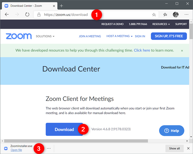Image resolution: width=193 pixels, height=154 pixels.
Task: Open Download for IT Admin link
Action: tap(175, 67)
